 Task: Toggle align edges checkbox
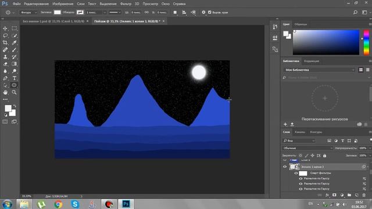210,12
